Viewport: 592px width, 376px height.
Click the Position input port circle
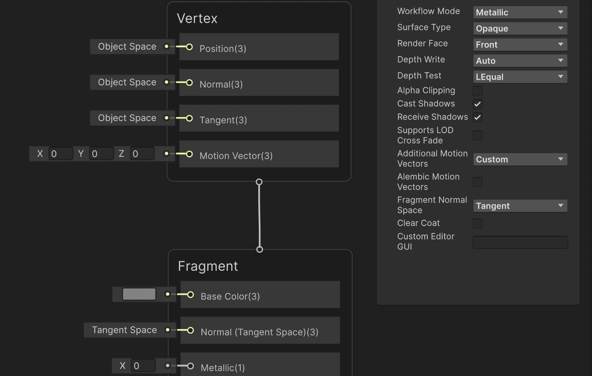[x=190, y=47]
